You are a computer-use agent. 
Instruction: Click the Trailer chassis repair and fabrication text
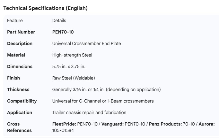point(89,112)
